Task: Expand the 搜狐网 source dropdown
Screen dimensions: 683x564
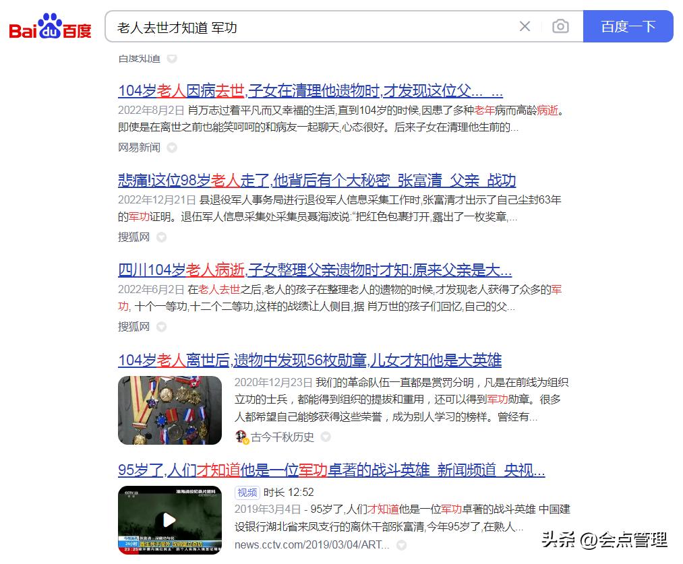Action: tap(160, 237)
